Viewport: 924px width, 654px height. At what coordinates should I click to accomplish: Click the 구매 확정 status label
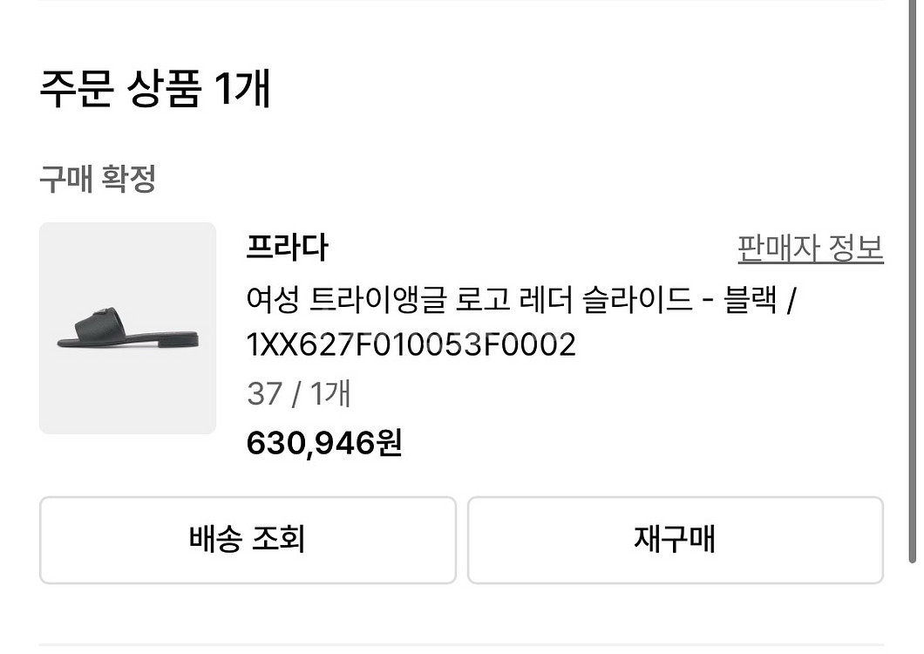click(98, 180)
